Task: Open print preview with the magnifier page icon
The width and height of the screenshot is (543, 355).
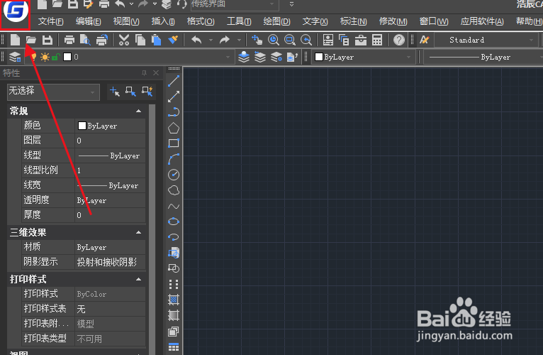Action: (85, 40)
